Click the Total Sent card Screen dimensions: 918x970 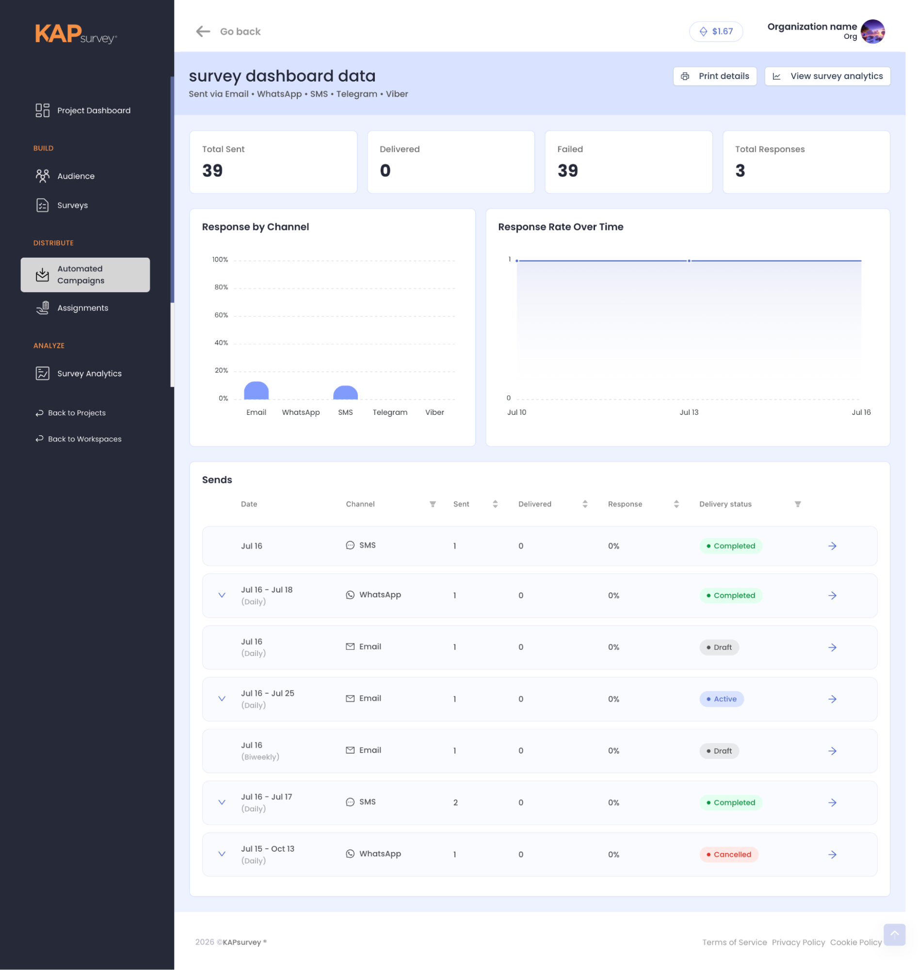273,162
